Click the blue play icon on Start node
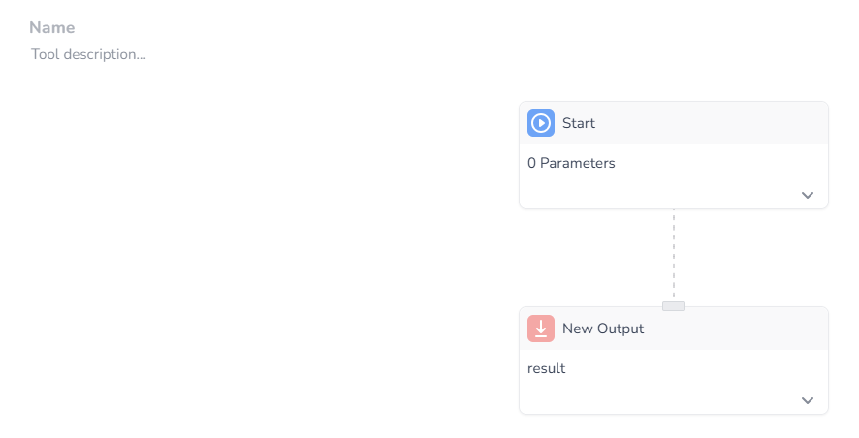Screen dimensions: 859x438 pyautogui.click(x=541, y=123)
